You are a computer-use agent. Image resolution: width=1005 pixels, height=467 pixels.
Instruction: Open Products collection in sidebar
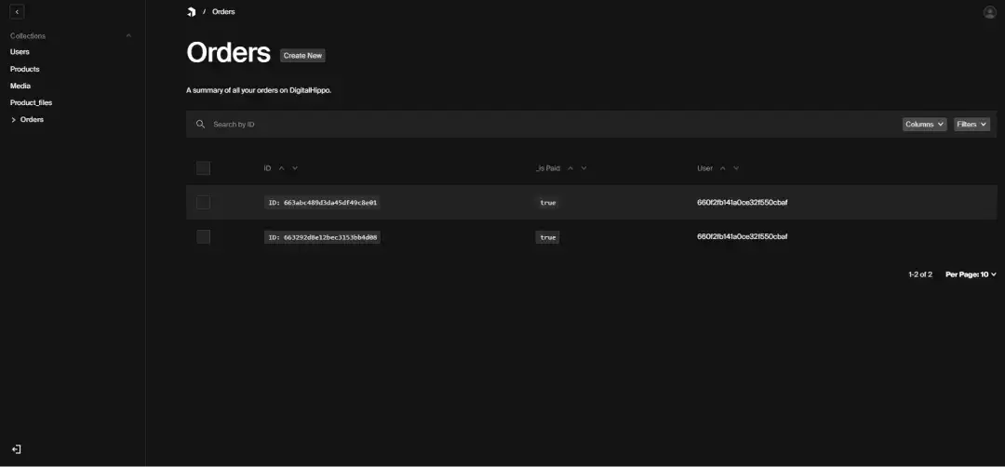25,69
